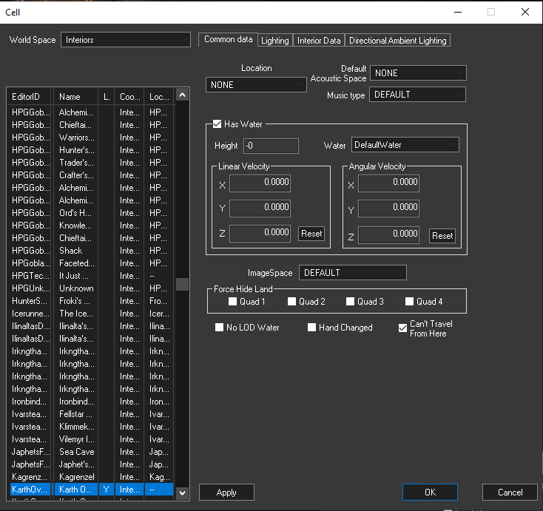
Task: Select the Kagrenzel cell row
Action: point(92,477)
